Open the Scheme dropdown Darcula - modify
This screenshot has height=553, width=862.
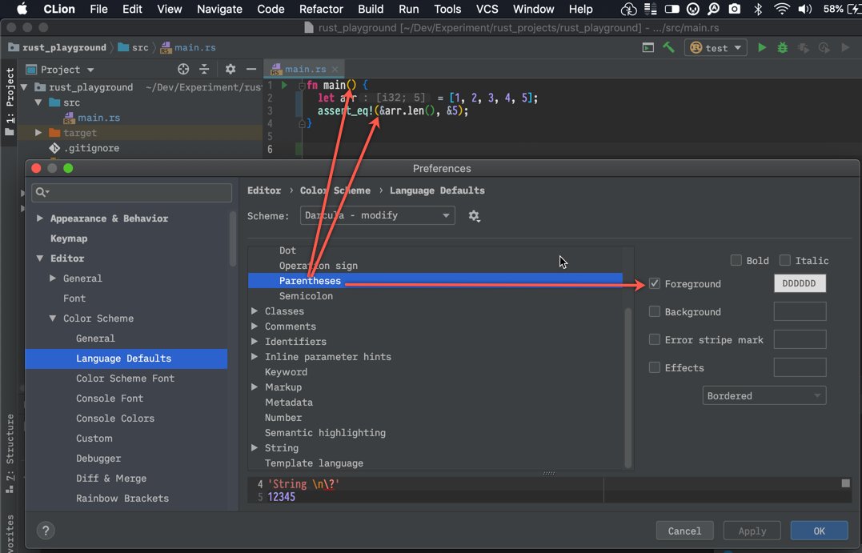(x=377, y=215)
